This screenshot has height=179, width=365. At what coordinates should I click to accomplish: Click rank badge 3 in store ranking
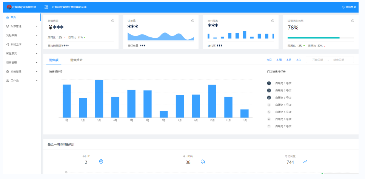[x=269, y=98]
